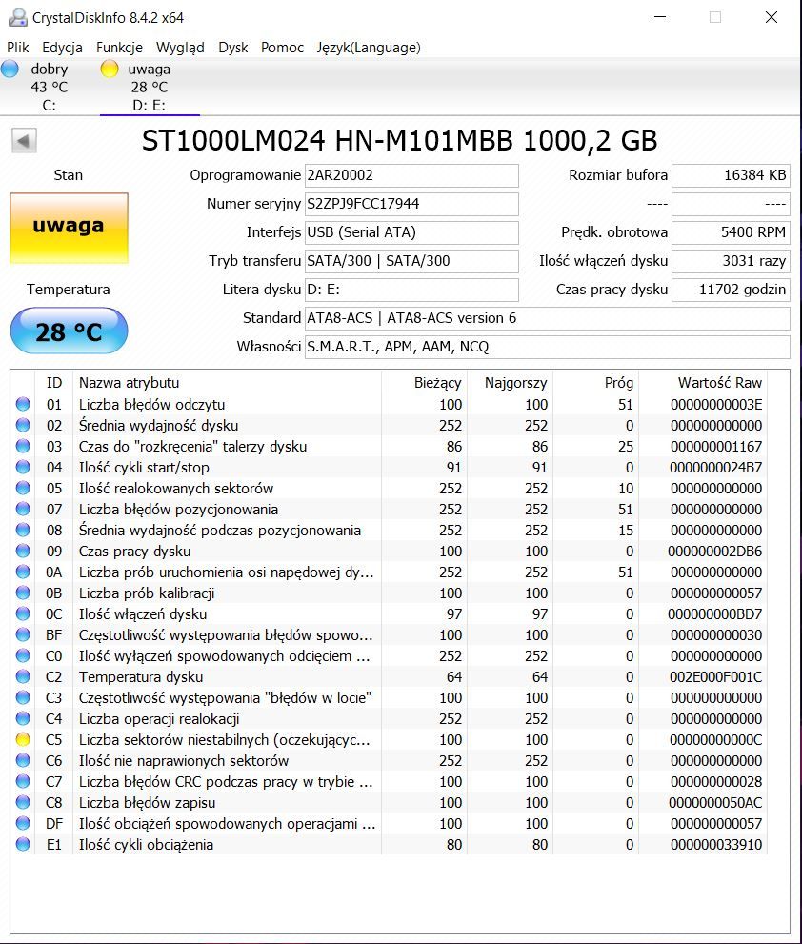Open the Język(Language) menu
Screen dimensions: 802x944
(369, 48)
